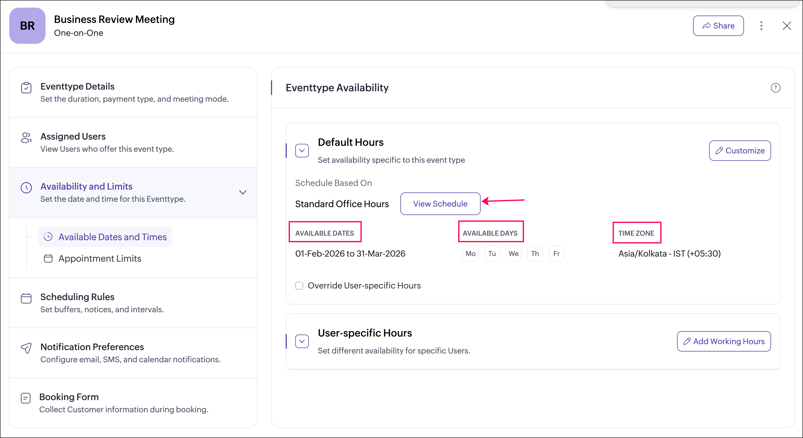This screenshot has height=438, width=803.
Task: Enable Override User-specific Hours checkbox
Action: click(299, 286)
